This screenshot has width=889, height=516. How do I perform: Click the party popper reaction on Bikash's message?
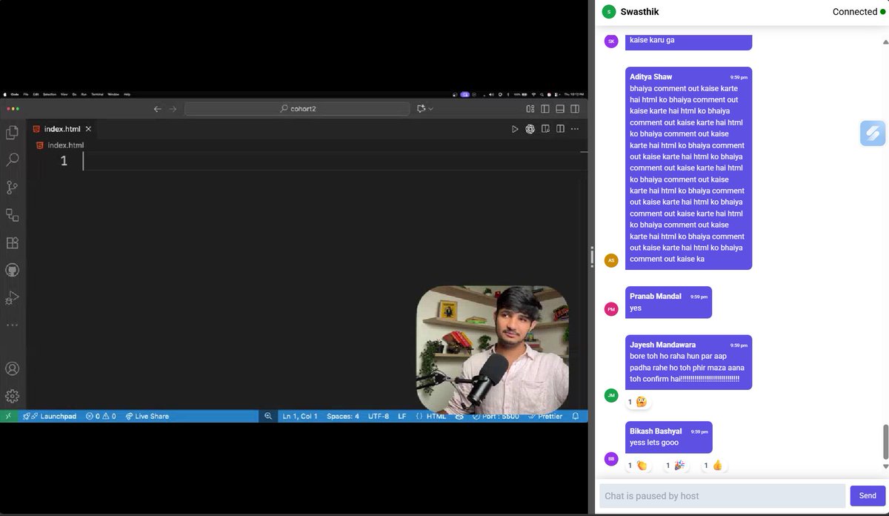tap(675, 466)
